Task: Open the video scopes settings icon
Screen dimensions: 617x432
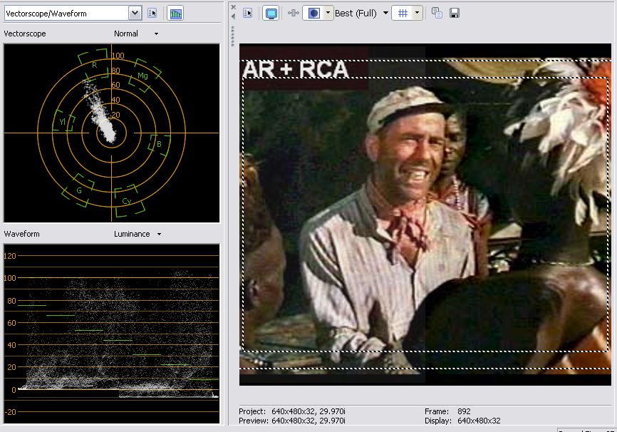Action: pos(152,14)
